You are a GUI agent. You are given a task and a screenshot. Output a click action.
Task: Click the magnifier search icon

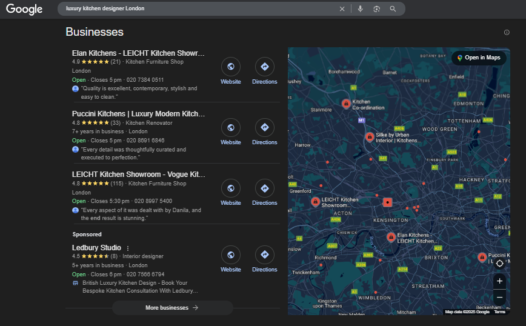[x=393, y=9]
